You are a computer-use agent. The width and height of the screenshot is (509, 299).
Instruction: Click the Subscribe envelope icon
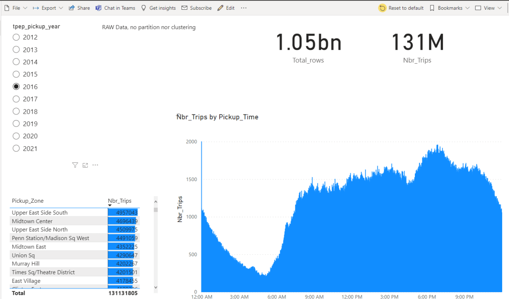pyautogui.click(x=184, y=8)
